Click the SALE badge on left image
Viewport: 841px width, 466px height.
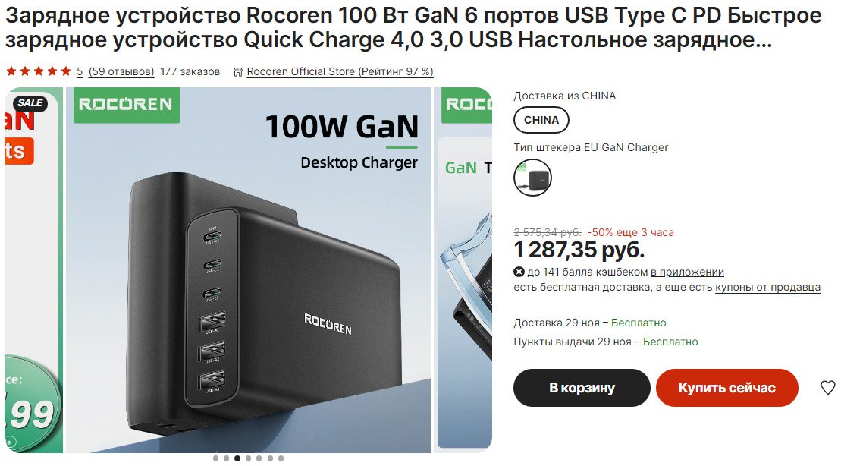30,102
